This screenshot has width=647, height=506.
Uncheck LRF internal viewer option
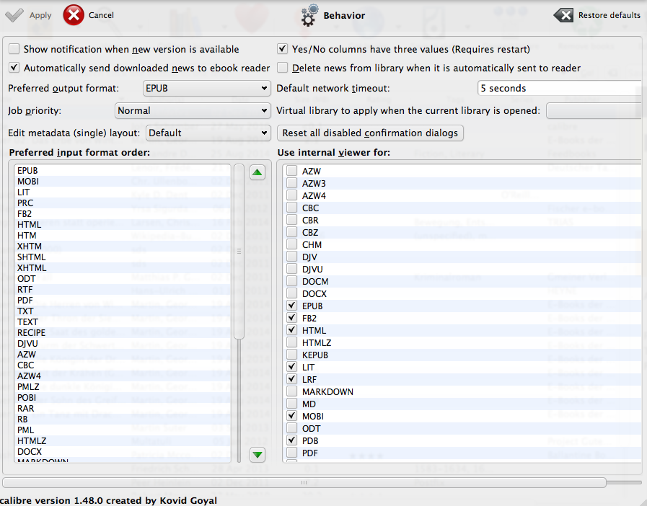point(291,379)
